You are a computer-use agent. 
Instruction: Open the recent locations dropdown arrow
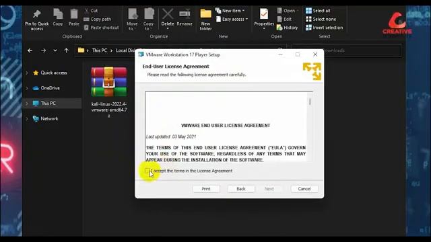click(x=55, y=50)
